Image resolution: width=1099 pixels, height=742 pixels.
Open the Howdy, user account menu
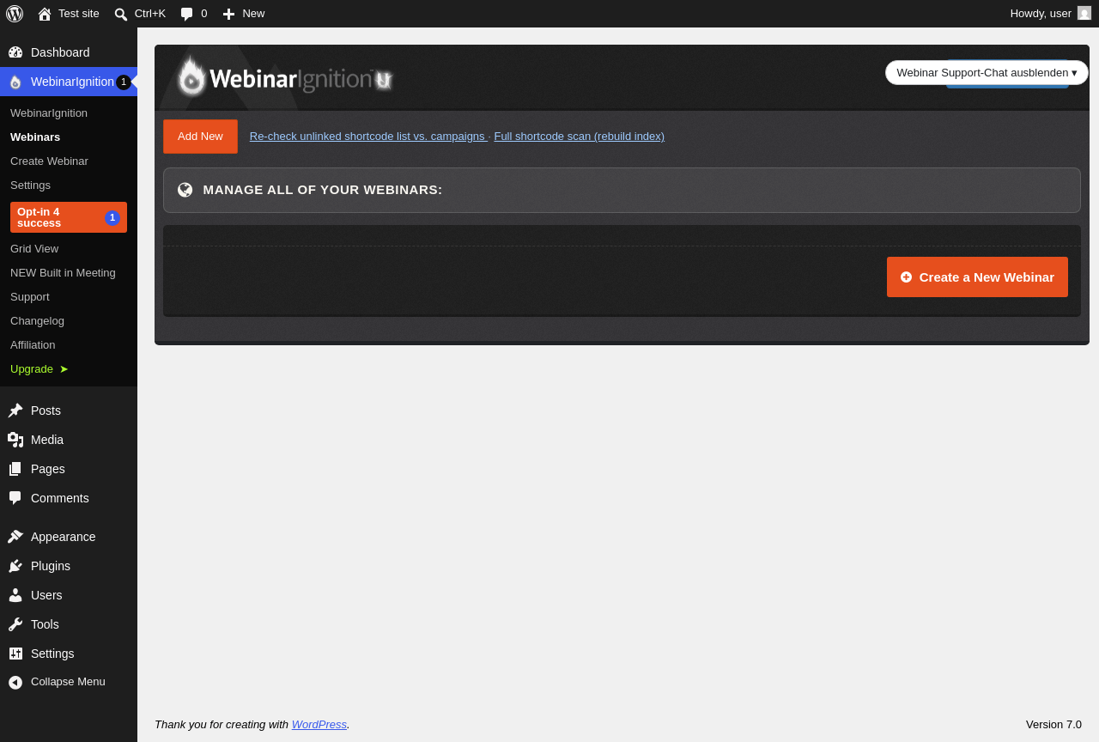[1050, 14]
